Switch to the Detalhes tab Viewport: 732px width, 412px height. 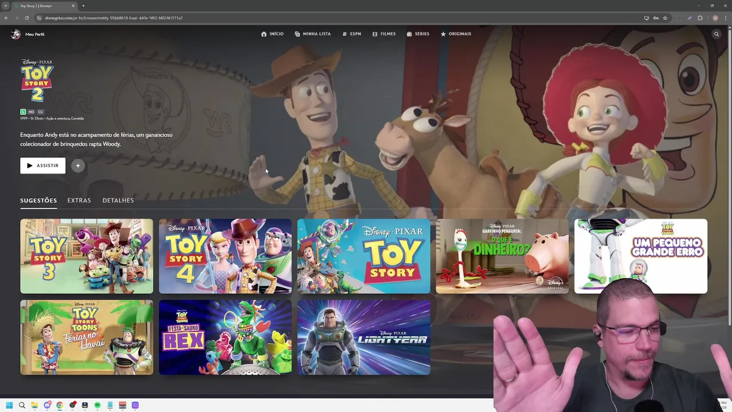click(x=118, y=200)
